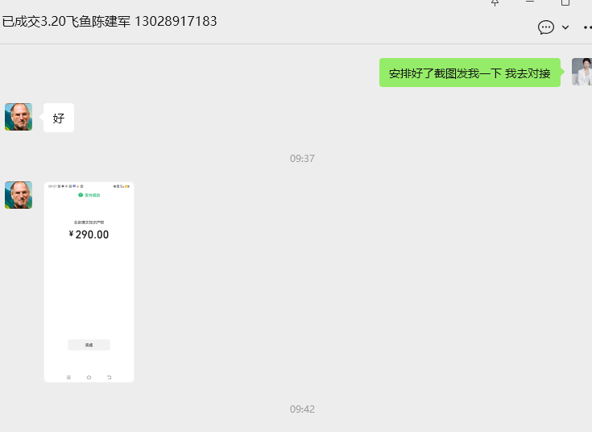Screen dimensions: 592x432
Task: Open contact avatar next to 好 message
Action: point(19,117)
